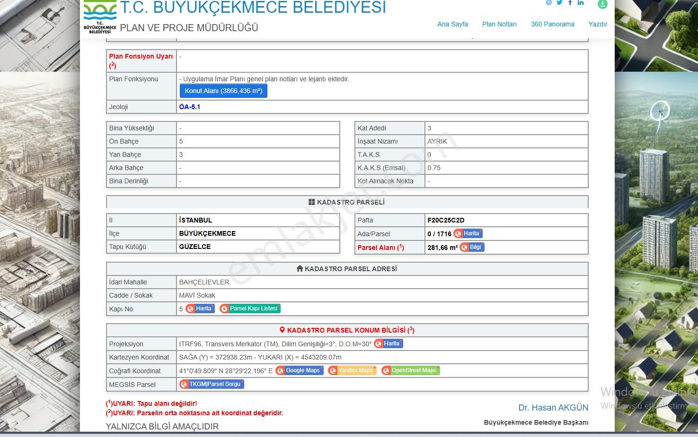Click the email @ share icon
Viewport: 698px width, 437px height.
tap(549, 2)
